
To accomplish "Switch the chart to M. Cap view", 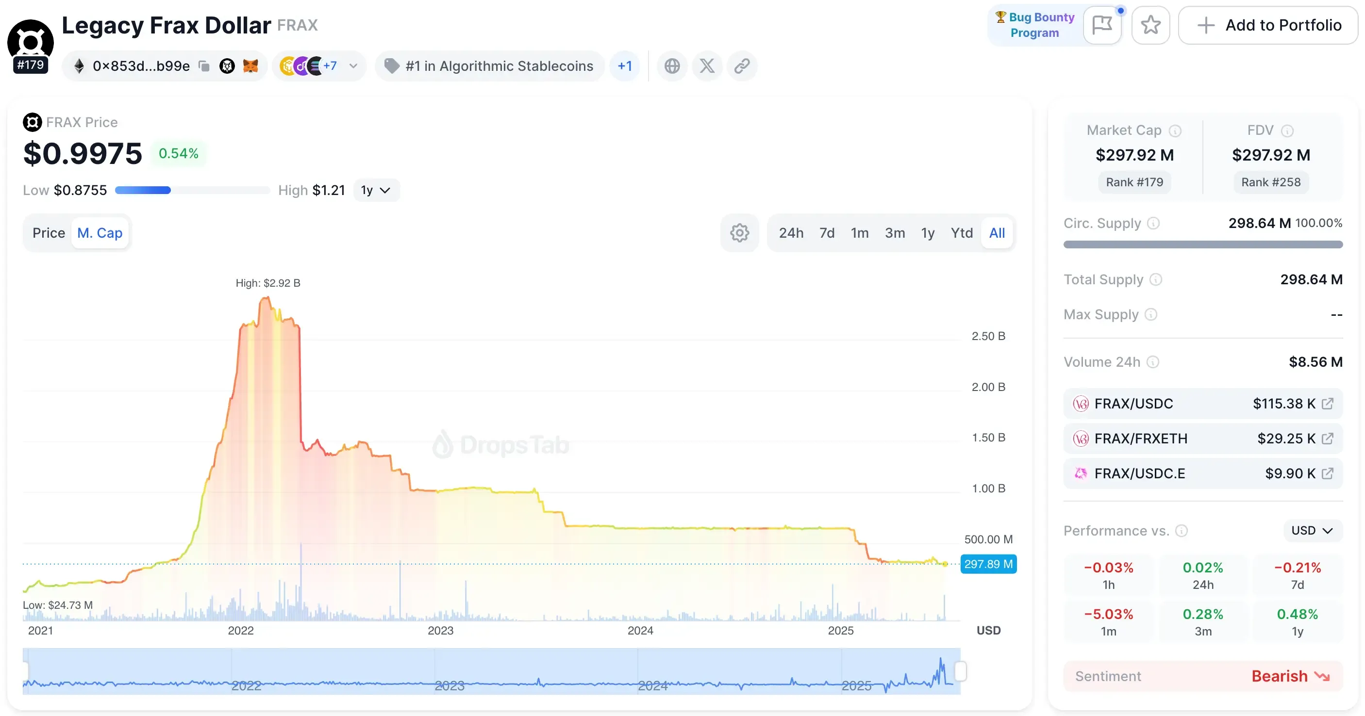I will point(100,232).
